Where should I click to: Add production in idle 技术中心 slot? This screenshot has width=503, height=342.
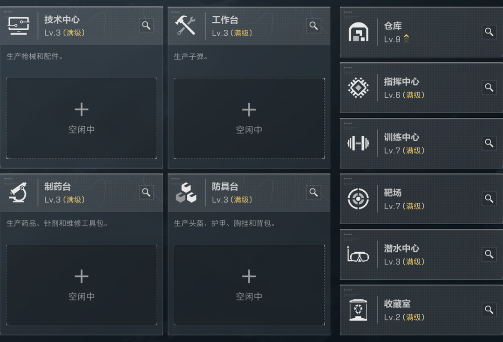[82, 118]
